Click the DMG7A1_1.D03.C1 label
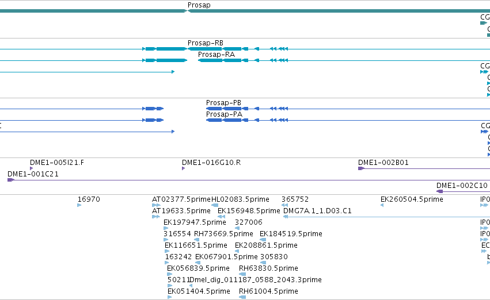This screenshot has width=490, height=300. click(x=317, y=211)
